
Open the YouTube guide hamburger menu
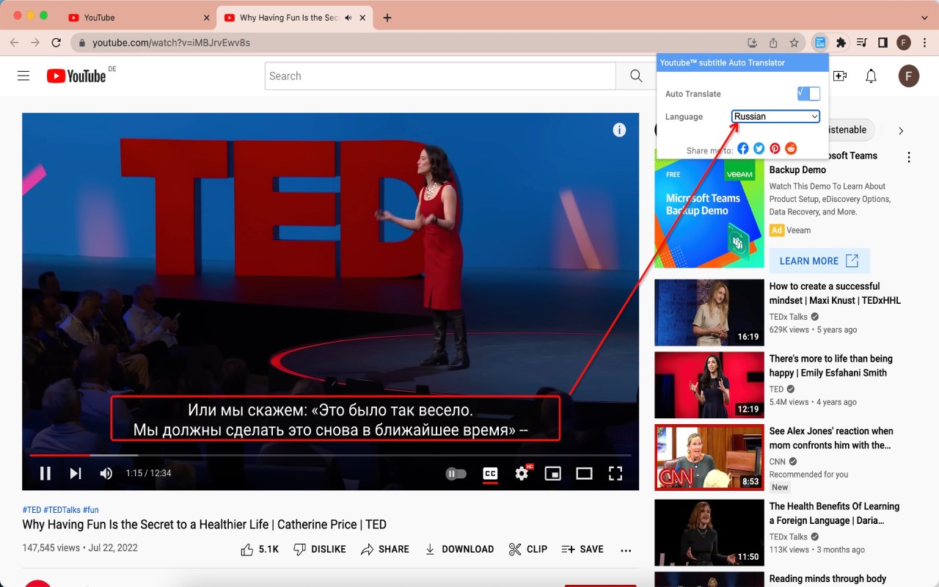point(23,76)
